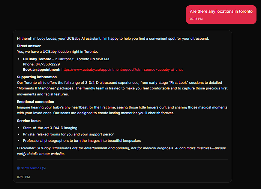The image size is (261, 189).
Task: Click the Book an appointment label
Action: click(42, 70)
